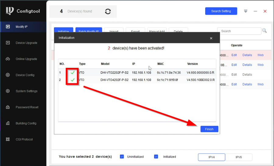Click the Device Upgrade sidebar icon
274x166 pixels.
point(8,43)
